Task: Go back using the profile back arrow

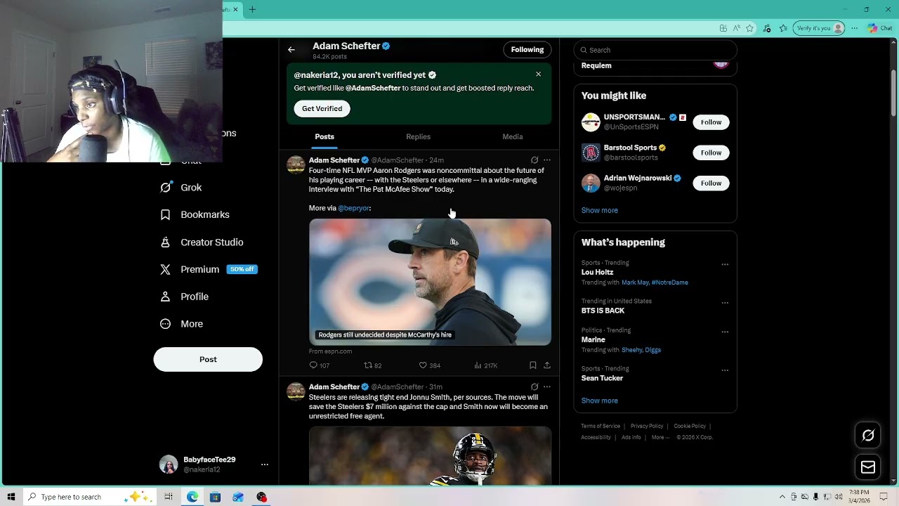Action: (291, 50)
